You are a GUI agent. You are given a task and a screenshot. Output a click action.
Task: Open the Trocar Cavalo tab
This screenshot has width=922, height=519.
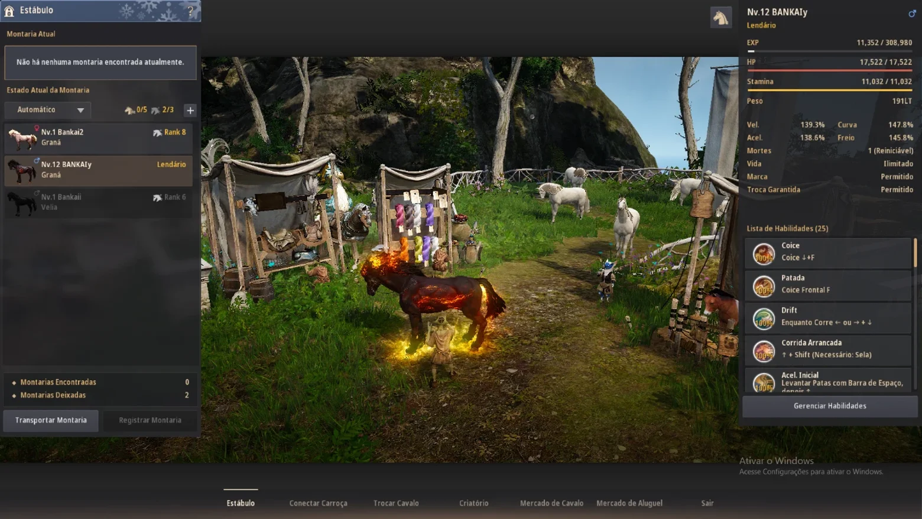pos(396,503)
